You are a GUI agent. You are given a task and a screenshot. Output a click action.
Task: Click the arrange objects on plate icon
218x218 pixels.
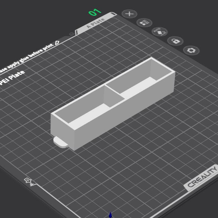click(144, 23)
